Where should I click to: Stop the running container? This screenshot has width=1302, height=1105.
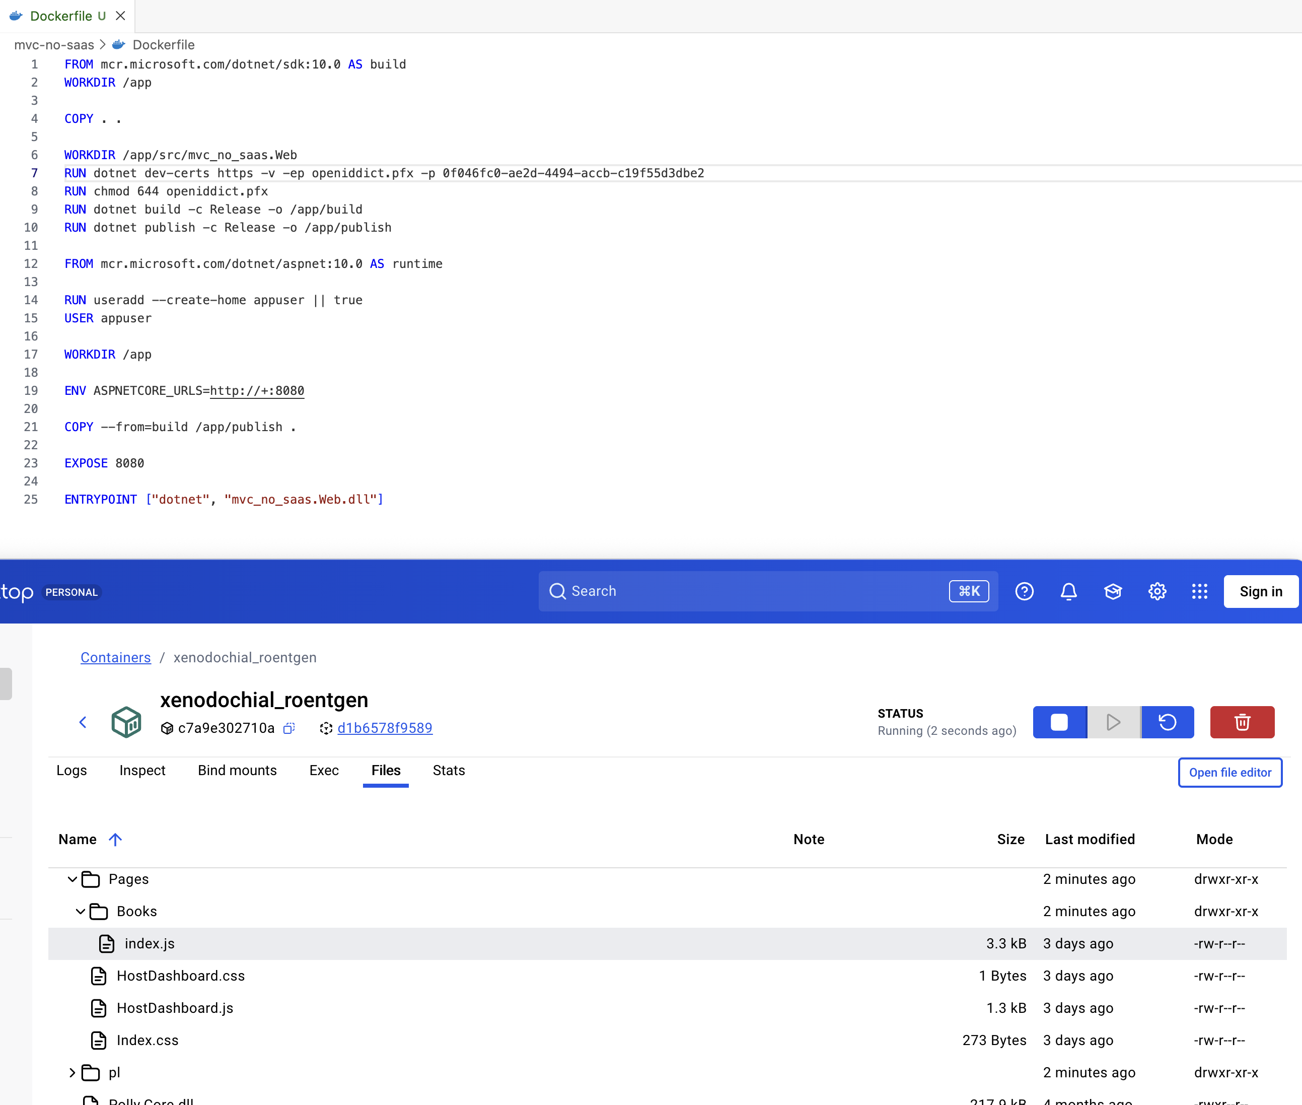coord(1059,722)
